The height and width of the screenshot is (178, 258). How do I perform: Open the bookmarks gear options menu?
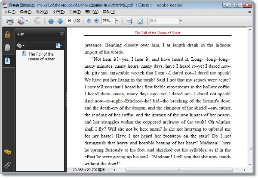tap(20, 46)
